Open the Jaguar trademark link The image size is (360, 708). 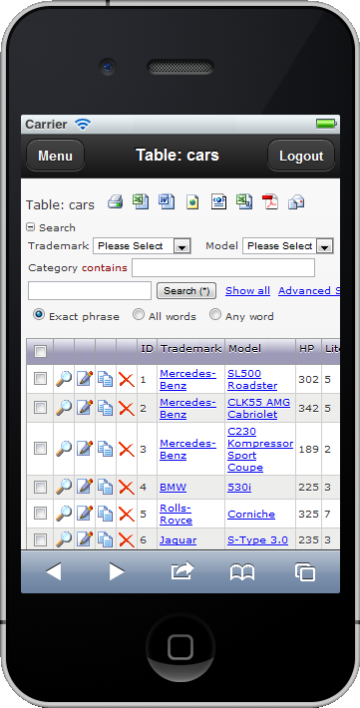point(178,540)
